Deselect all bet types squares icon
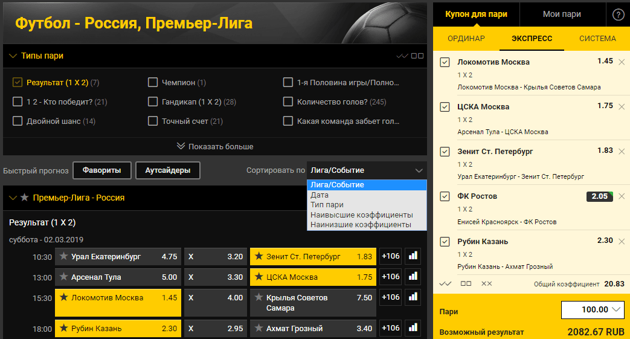This screenshot has width=630, height=339. 417,56
